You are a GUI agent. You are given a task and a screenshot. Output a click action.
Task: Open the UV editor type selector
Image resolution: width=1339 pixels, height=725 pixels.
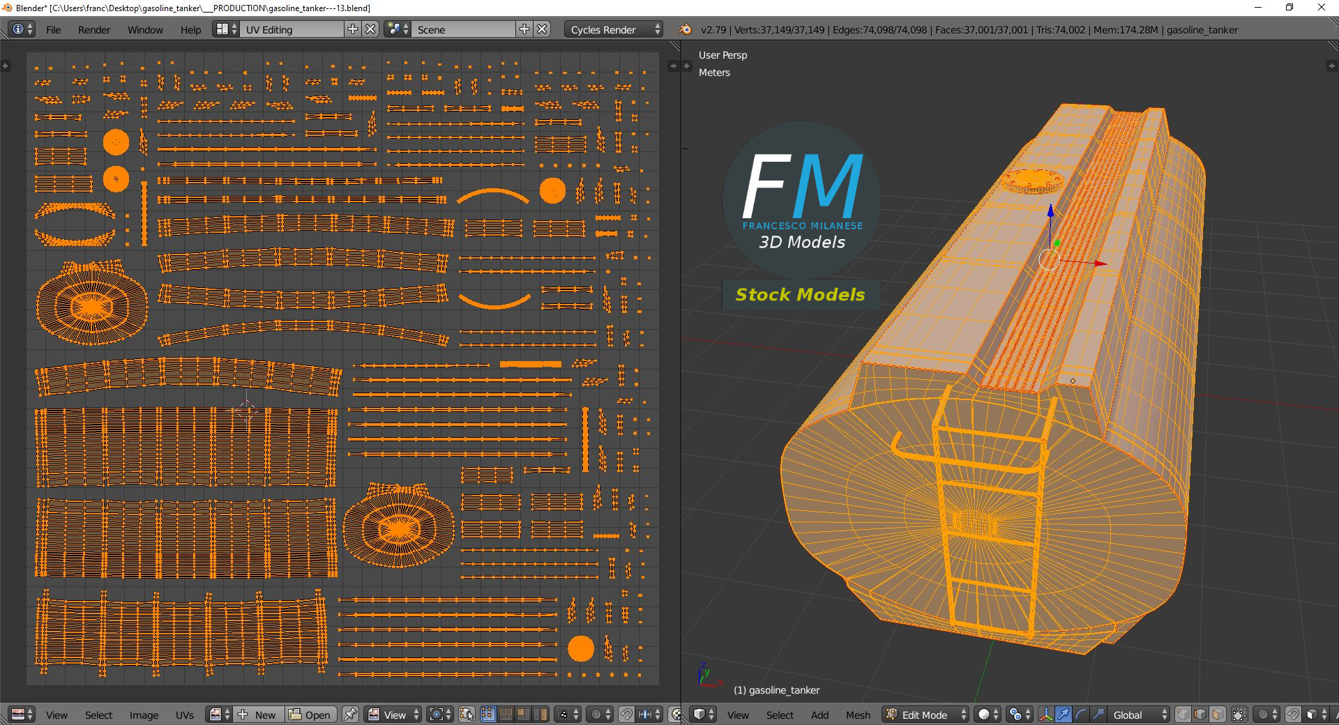(23, 715)
